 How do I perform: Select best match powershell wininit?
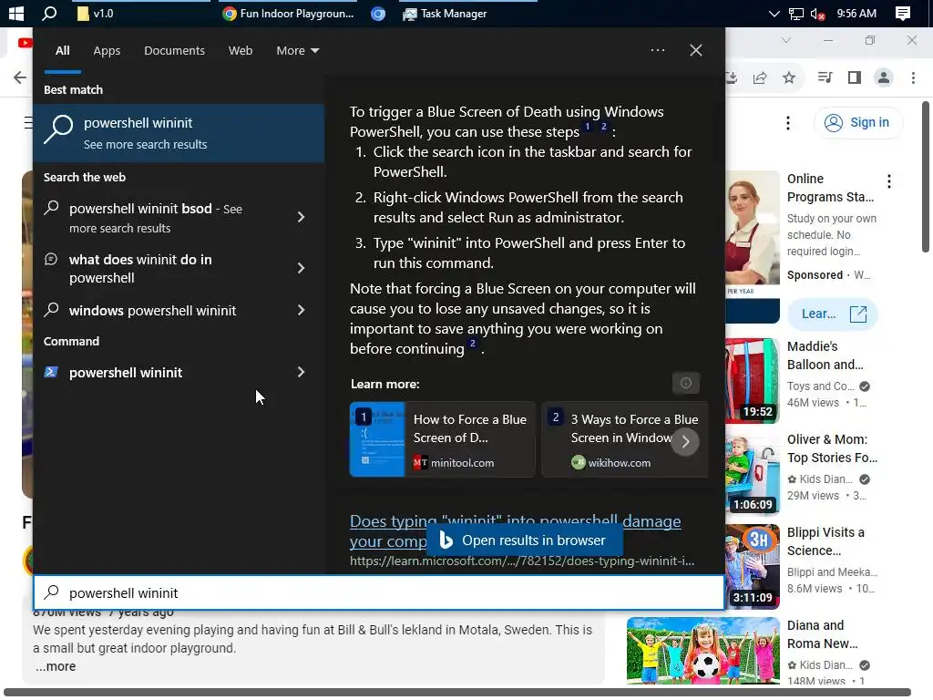tap(179, 133)
